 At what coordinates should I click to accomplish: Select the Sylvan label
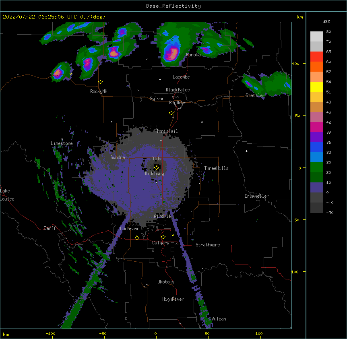click(157, 99)
